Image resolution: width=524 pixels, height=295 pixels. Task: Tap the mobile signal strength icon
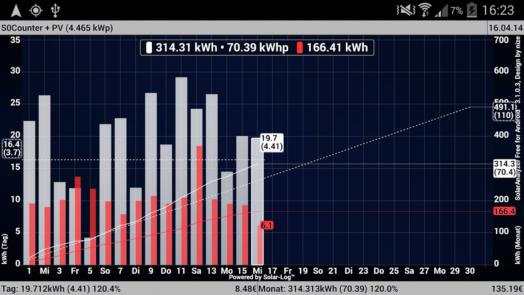pos(441,10)
